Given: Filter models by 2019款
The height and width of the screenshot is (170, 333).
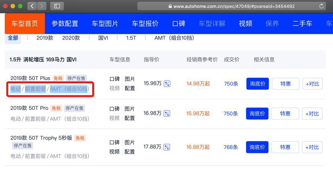Looking at the screenshot, I should (x=45, y=38).
